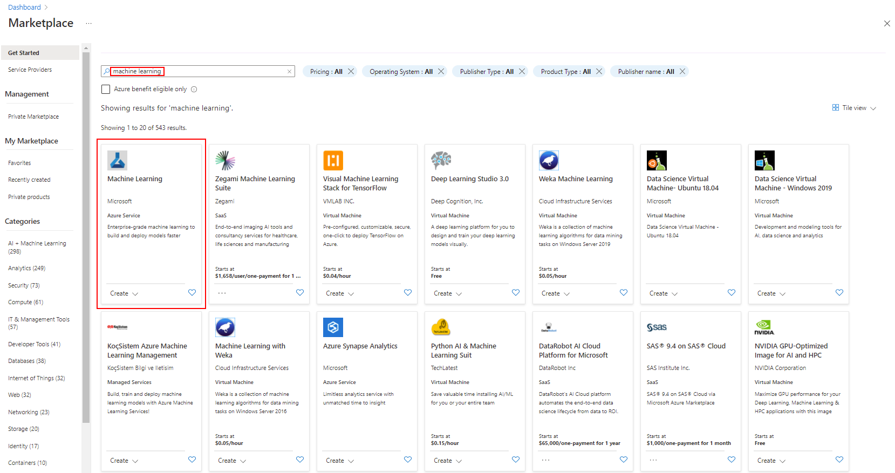Click Data Science VM Ubuntu 18.04 icon
The width and height of the screenshot is (895, 473).
[657, 160]
